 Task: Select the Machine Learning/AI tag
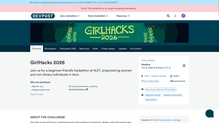tap(173, 95)
